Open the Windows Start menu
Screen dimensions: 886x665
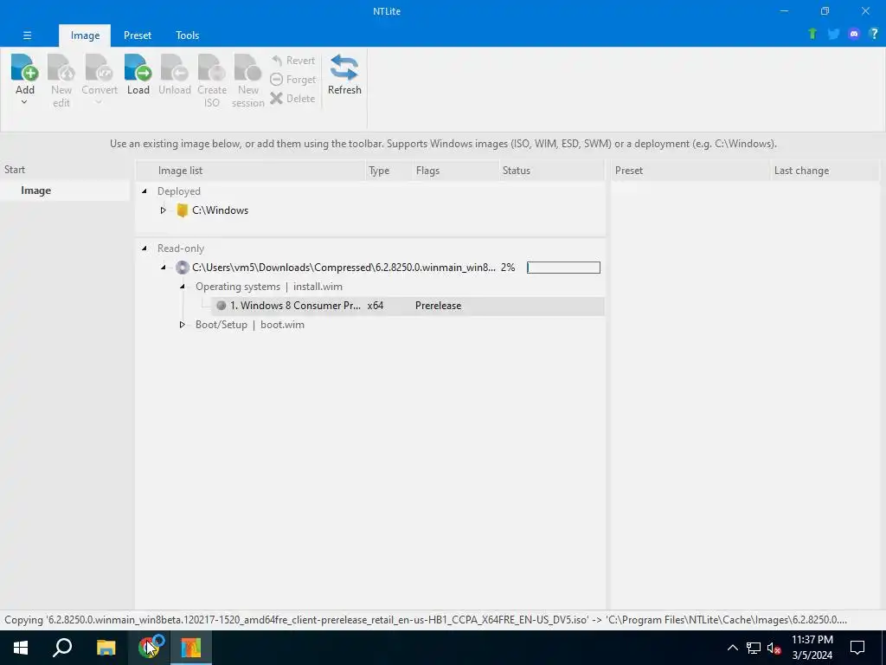pos(21,648)
